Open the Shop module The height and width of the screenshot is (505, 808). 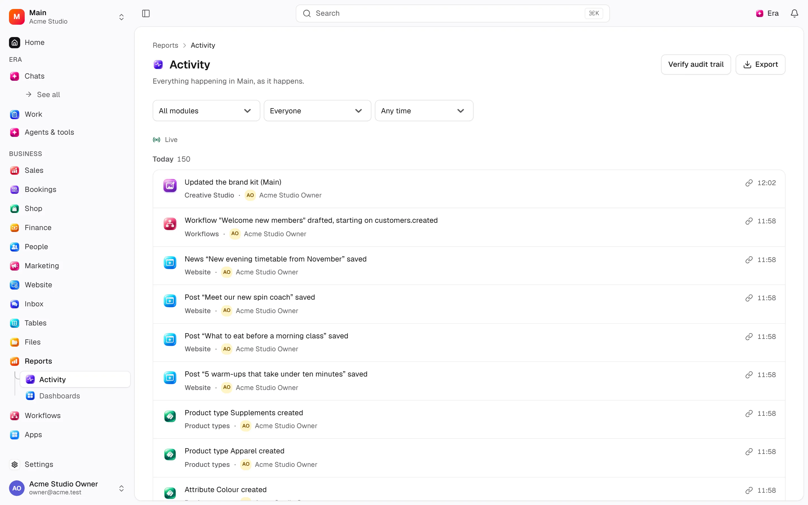67,208
